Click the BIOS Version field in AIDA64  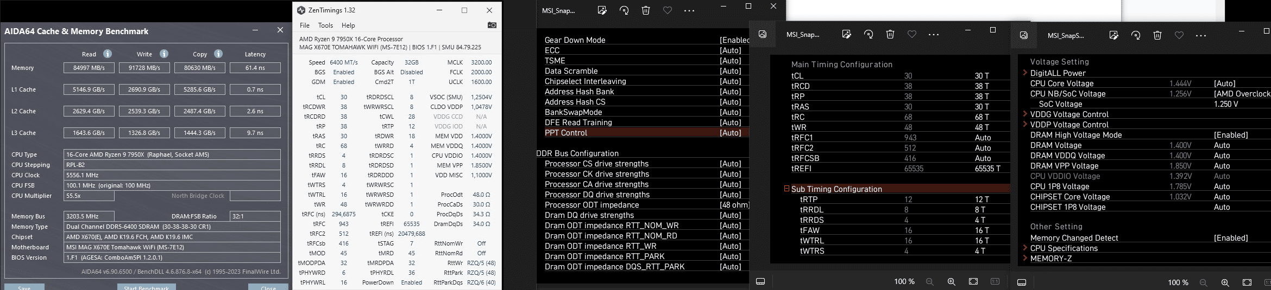[x=172, y=257]
